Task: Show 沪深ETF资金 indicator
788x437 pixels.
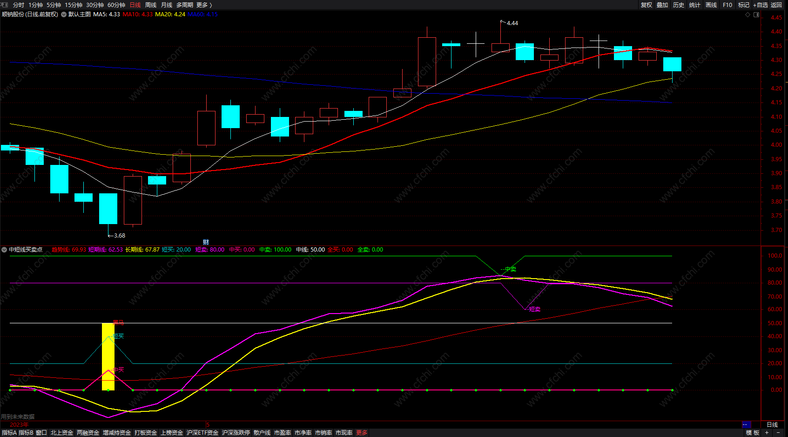Action: coord(202,433)
